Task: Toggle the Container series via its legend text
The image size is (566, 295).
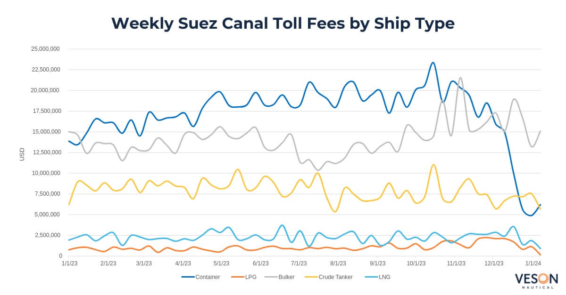Action: click(208, 277)
